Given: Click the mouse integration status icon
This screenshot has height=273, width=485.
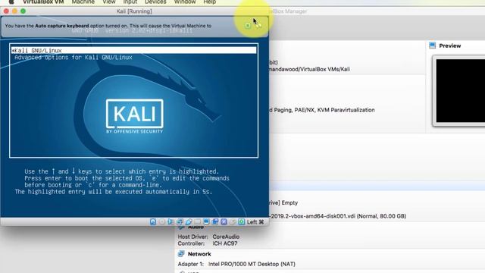Looking at the screenshot, I should 233,222.
